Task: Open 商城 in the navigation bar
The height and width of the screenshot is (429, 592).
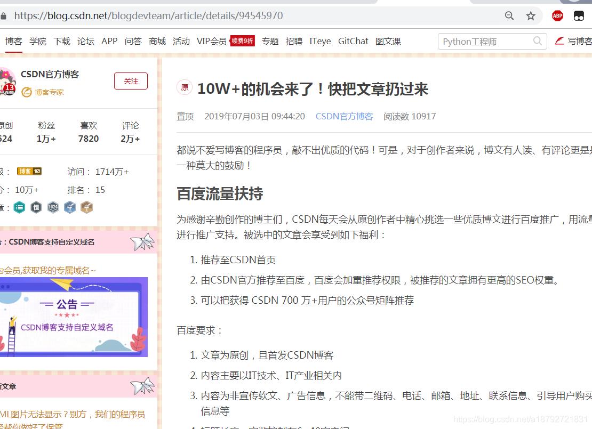Action: [157, 41]
